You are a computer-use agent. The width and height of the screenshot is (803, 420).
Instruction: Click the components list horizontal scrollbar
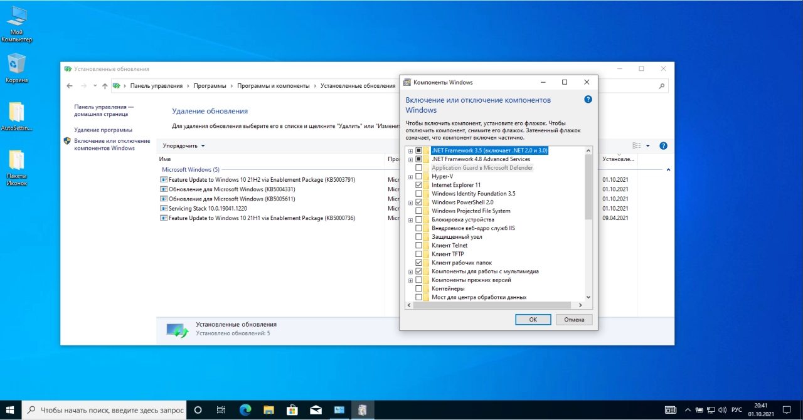[x=491, y=305]
